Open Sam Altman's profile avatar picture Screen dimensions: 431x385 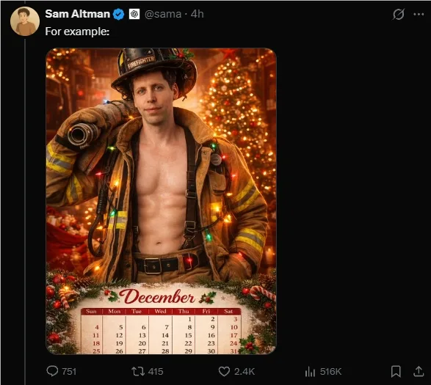pyautogui.click(x=25, y=21)
